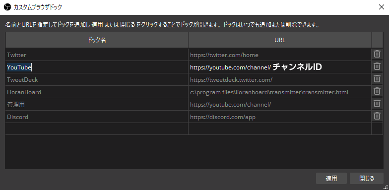Click the empty new dock name cell

coord(97,129)
